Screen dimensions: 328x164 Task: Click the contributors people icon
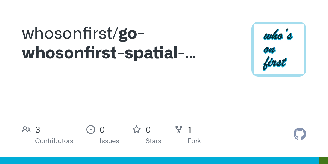pos(26,129)
